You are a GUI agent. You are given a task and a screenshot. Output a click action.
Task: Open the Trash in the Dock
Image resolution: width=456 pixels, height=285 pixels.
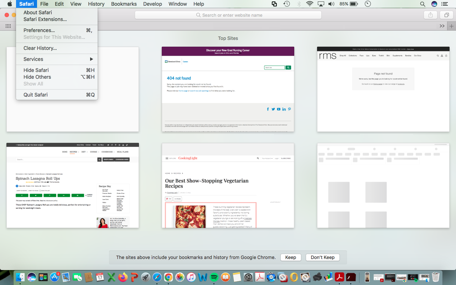(435, 277)
